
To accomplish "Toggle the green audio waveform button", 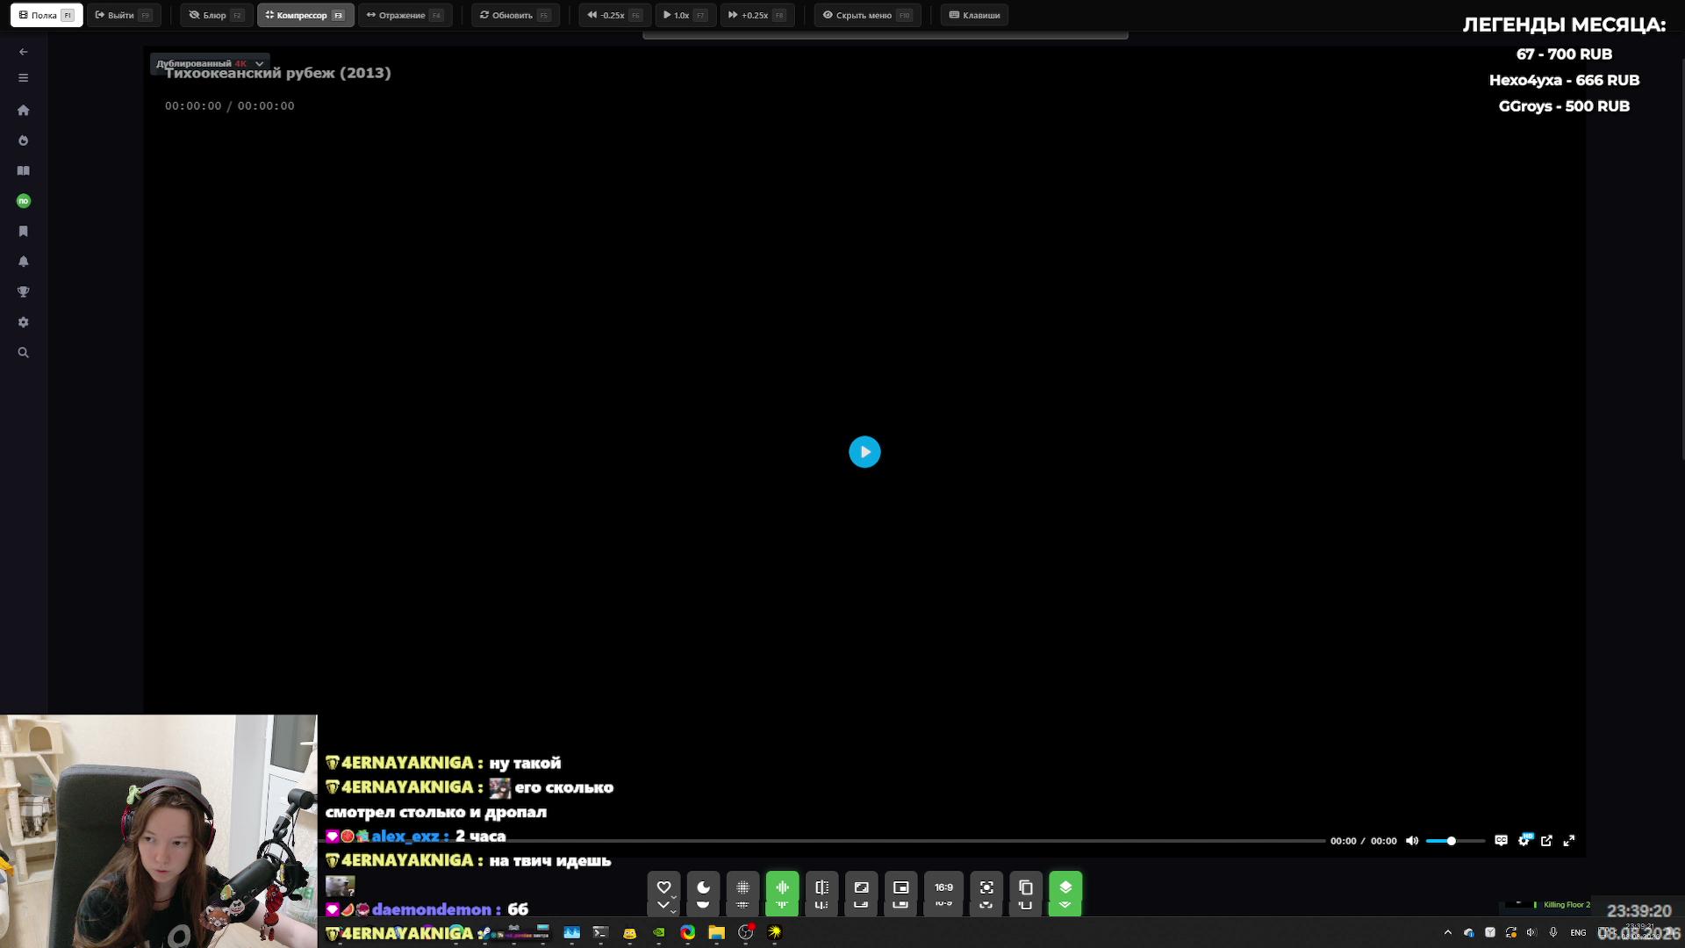I will click(x=783, y=888).
